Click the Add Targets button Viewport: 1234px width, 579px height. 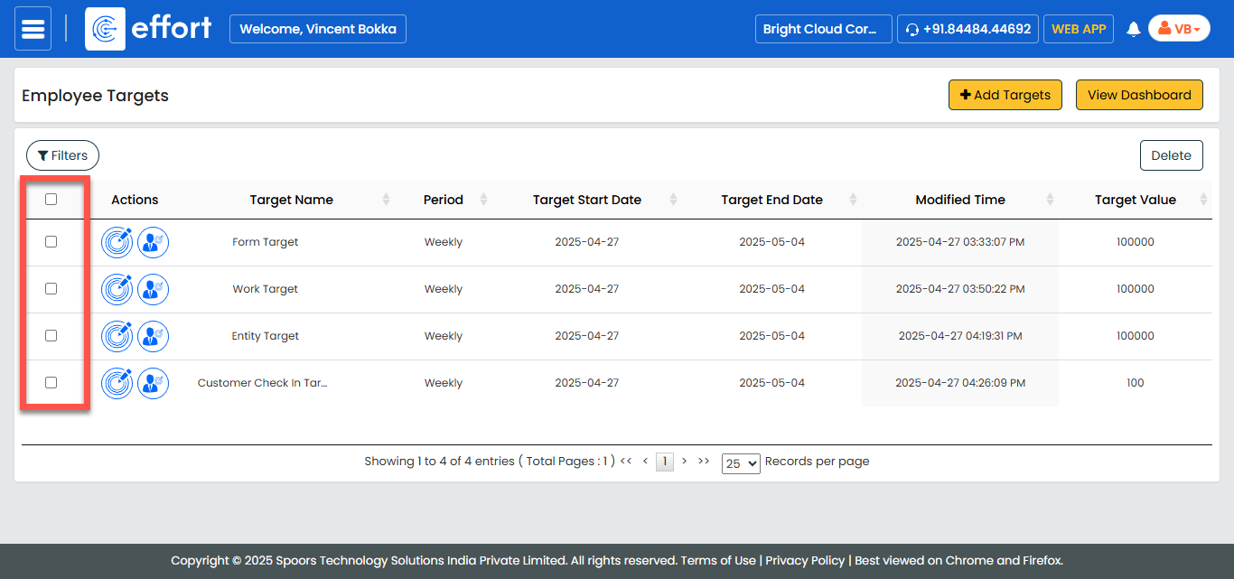pyautogui.click(x=1005, y=95)
